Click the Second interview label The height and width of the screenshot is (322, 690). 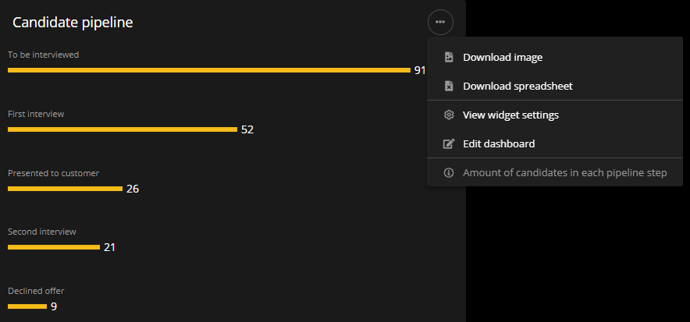pyautogui.click(x=42, y=232)
